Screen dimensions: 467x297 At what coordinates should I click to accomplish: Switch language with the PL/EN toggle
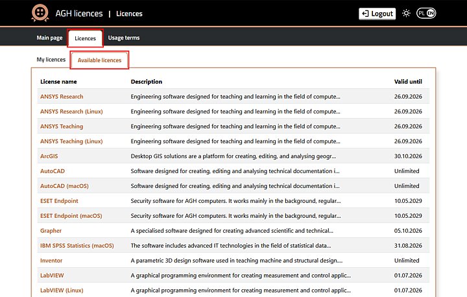pos(426,14)
